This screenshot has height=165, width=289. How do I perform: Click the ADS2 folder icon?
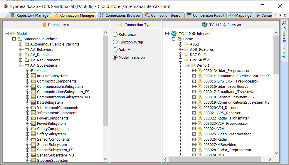click(x=186, y=44)
